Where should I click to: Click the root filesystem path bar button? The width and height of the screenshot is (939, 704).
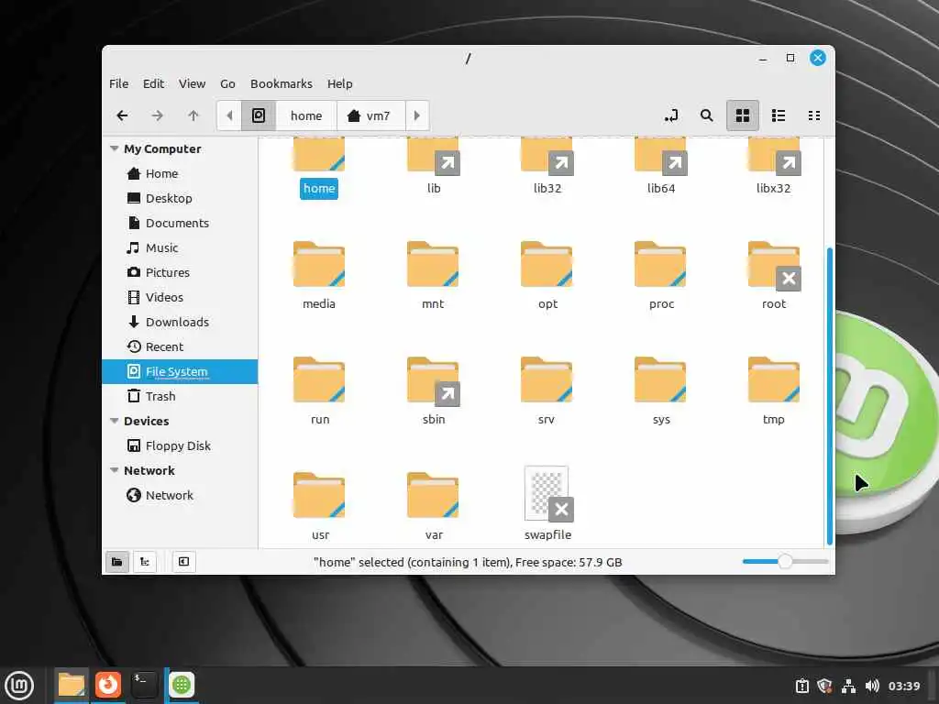[258, 115]
